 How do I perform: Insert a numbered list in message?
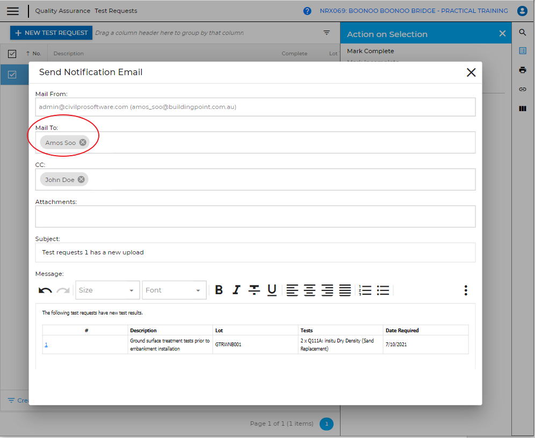coord(365,290)
